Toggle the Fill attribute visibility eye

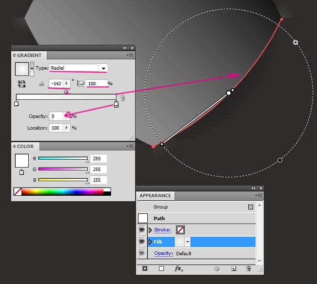142,242
